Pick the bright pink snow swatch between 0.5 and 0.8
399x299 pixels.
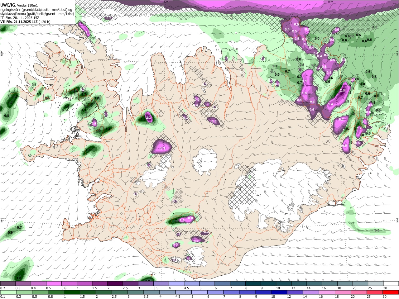tap(54, 284)
